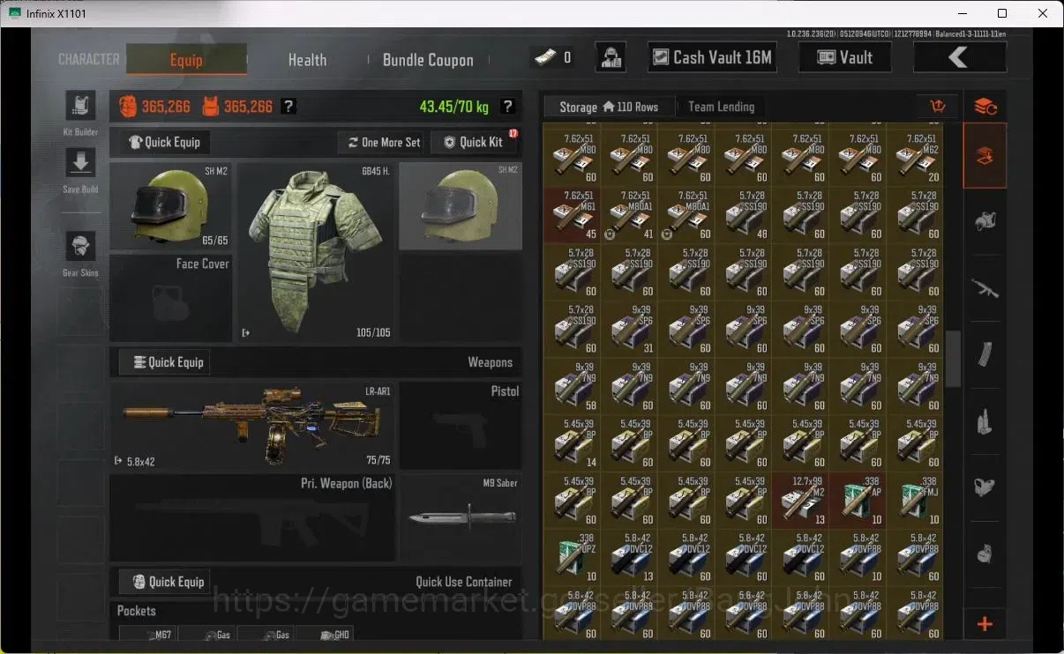Click the back arrow button
The width and height of the screenshot is (1064, 654).
click(959, 57)
